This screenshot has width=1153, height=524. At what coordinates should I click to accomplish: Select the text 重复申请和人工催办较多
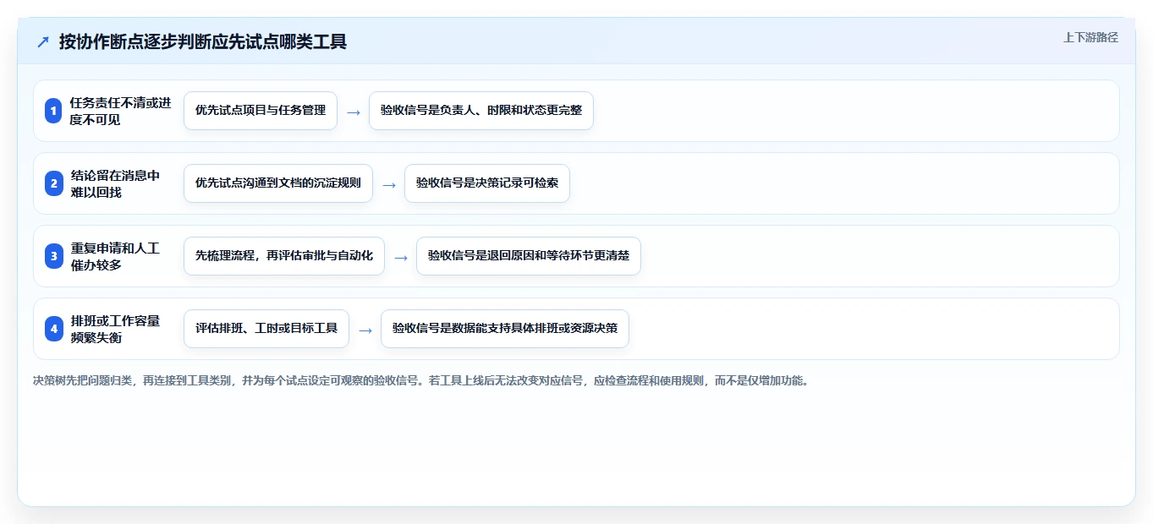pyautogui.click(x=115, y=256)
